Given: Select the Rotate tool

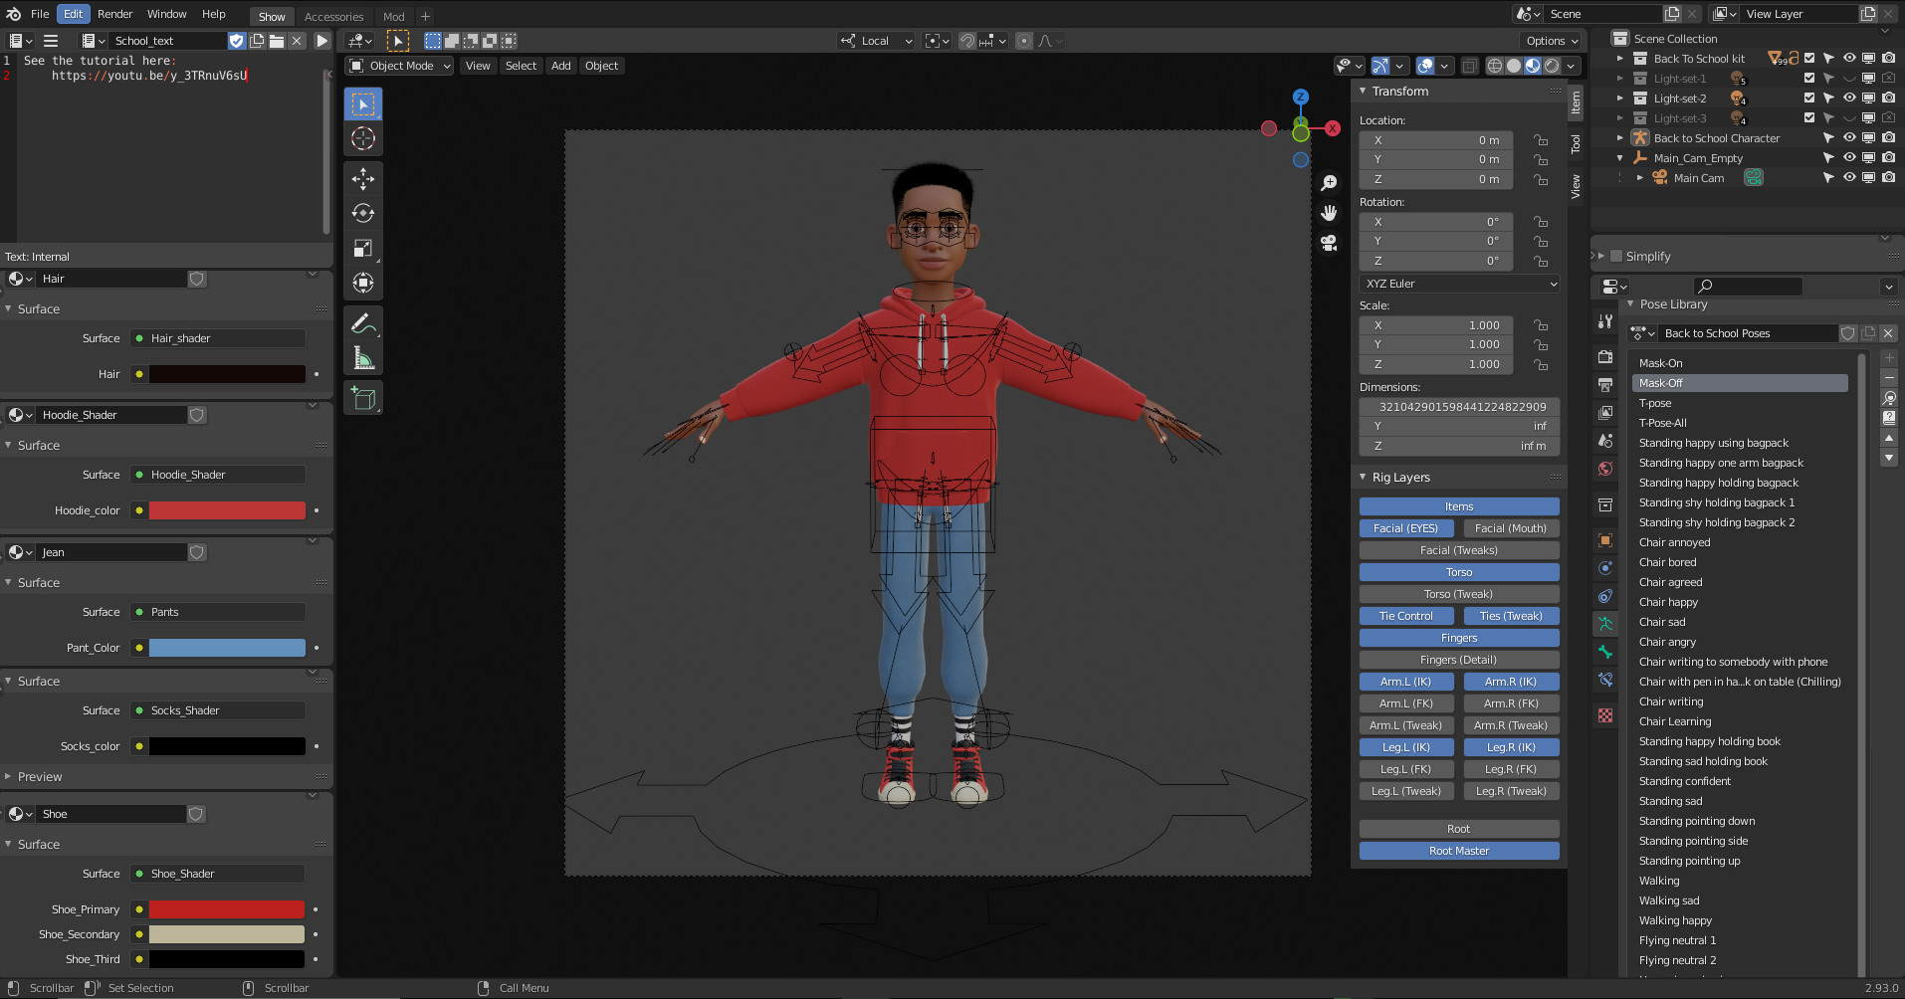Looking at the screenshot, I should (363, 214).
